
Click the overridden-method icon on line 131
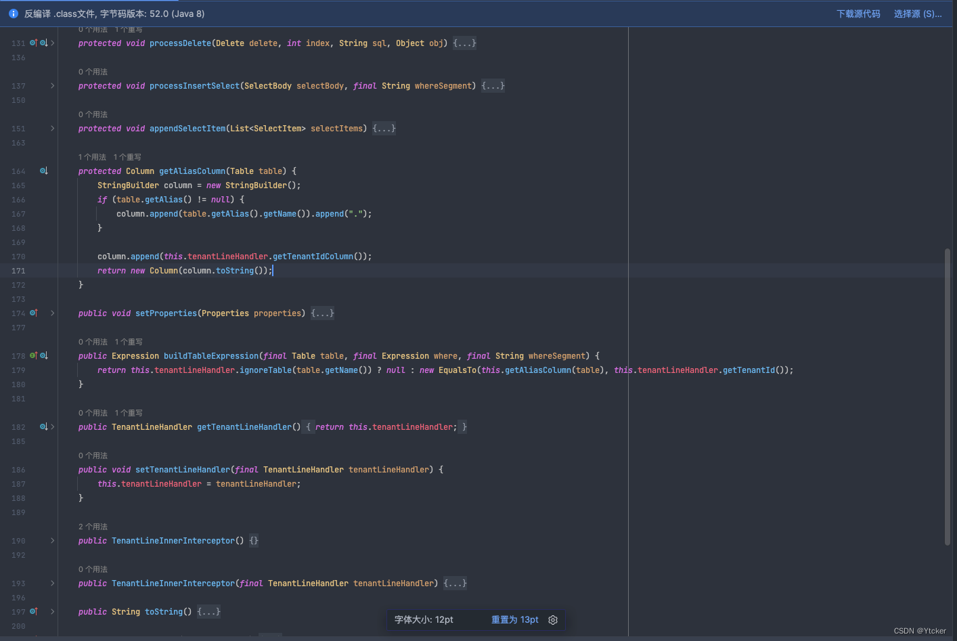[44, 43]
